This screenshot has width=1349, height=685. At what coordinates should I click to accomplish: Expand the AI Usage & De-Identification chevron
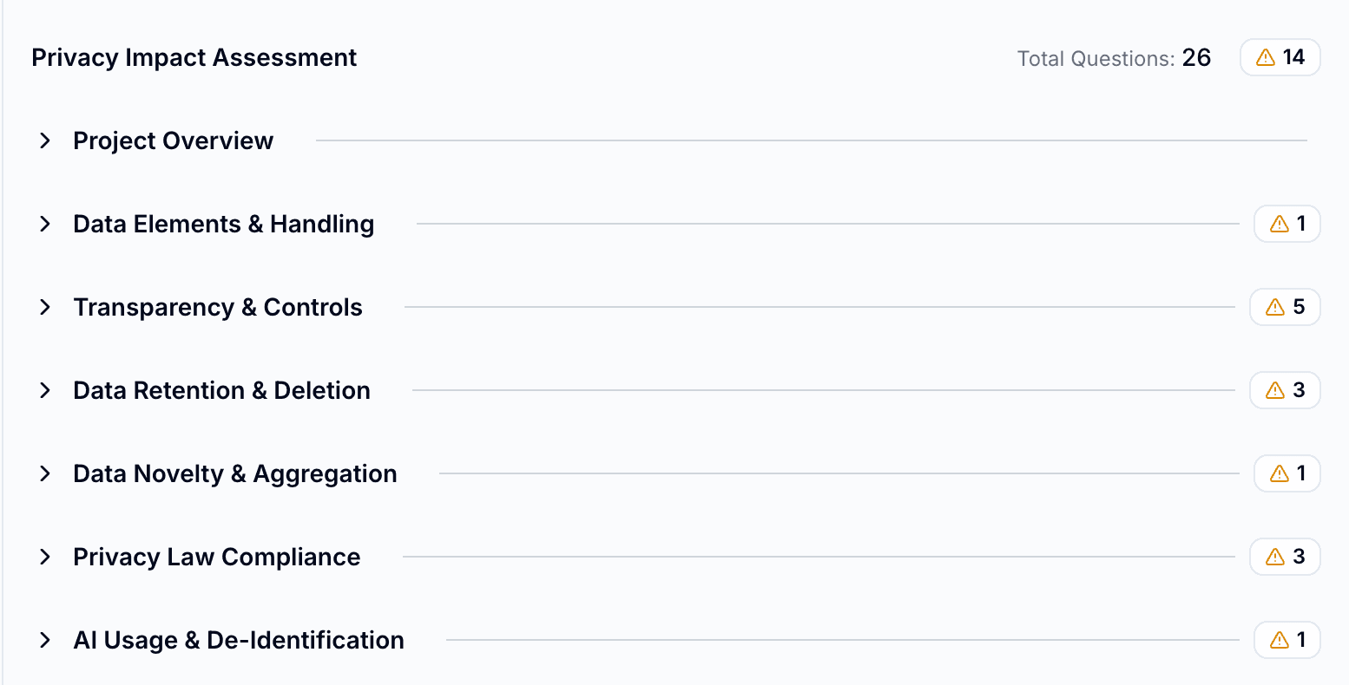pyautogui.click(x=45, y=640)
